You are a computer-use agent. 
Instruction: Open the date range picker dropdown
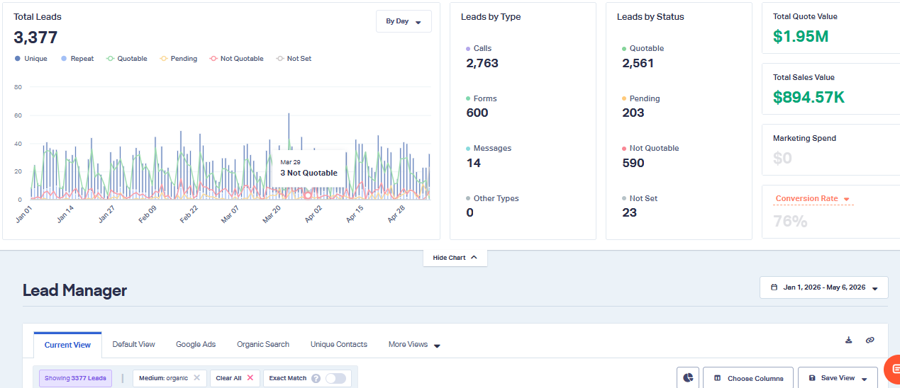click(824, 287)
